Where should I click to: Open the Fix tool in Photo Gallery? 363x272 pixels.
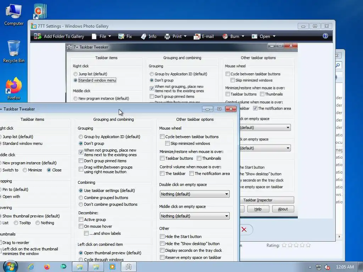[125, 36]
